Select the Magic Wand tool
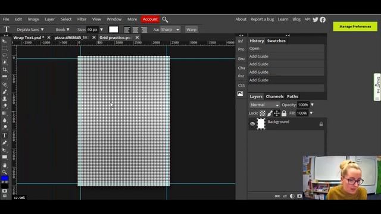 pos(4,62)
